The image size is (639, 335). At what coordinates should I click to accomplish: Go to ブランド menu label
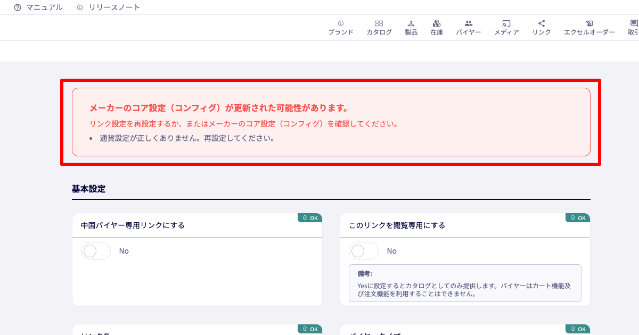pyautogui.click(x=341, y=32)
